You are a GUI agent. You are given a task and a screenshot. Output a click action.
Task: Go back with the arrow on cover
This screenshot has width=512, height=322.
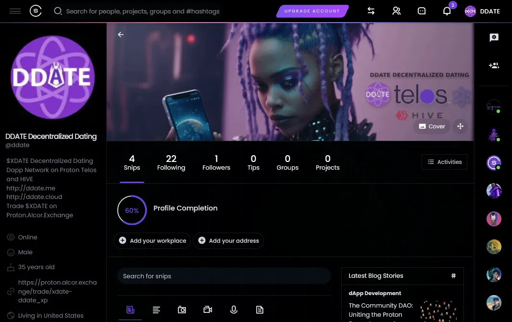coord(121,34)
